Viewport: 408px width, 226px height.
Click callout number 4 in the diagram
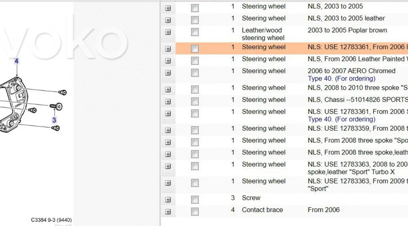(x=17, y=61)
